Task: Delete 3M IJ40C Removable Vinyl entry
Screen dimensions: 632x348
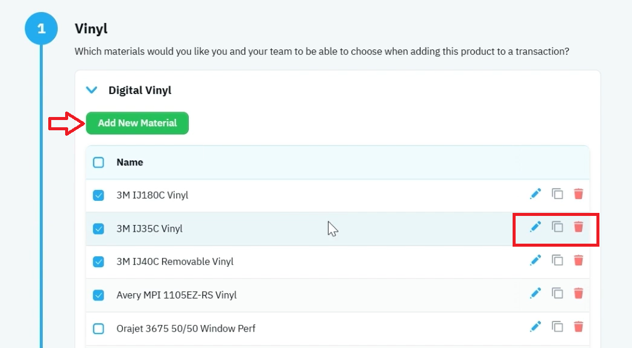Action: [578, 260]
